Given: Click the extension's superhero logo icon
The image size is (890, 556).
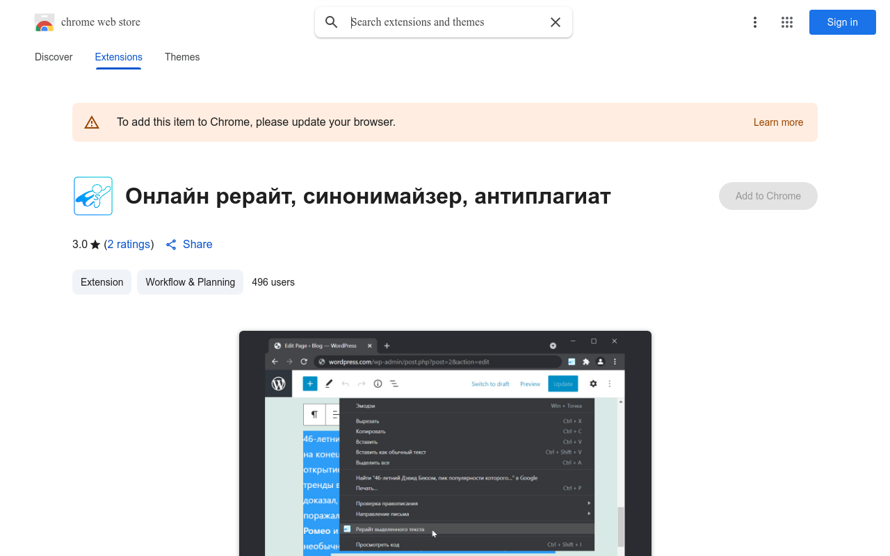Looking at the screenshot, I should click(x=93, y=196).
